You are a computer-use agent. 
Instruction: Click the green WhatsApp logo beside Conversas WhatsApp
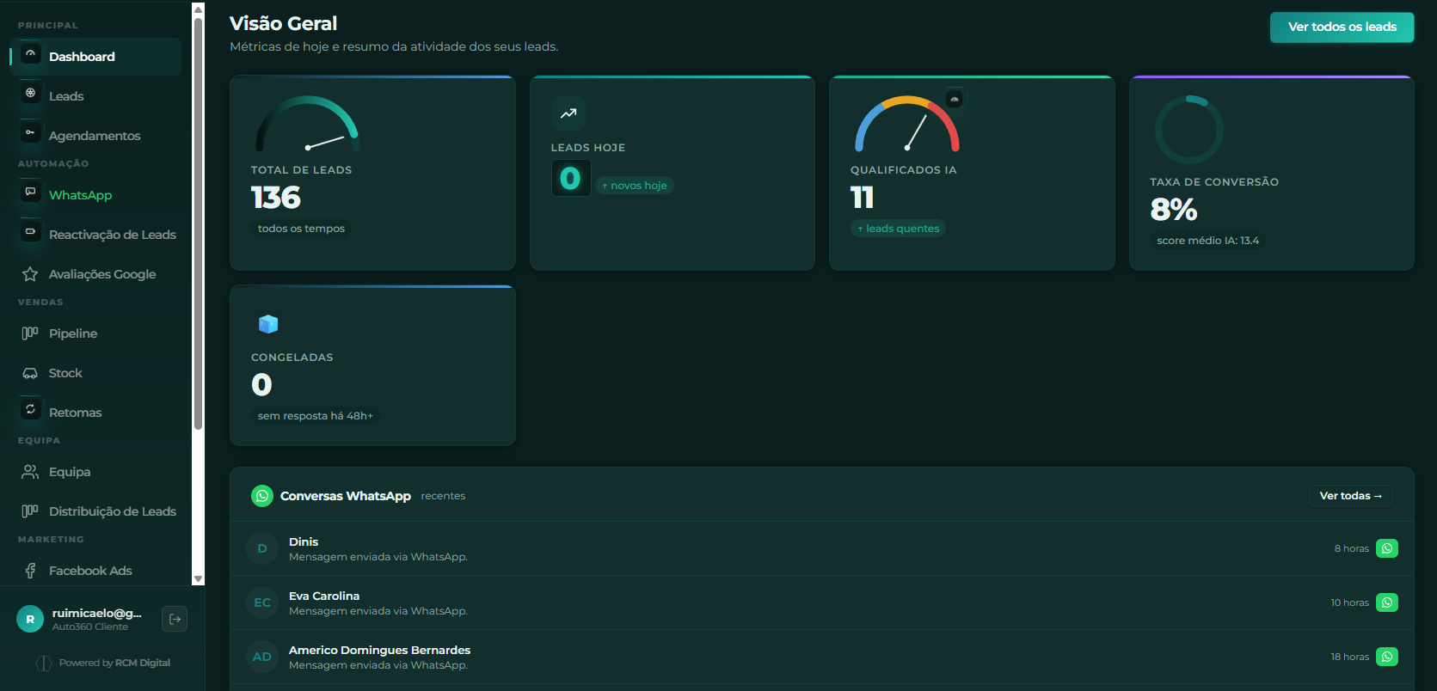tap(262, 496)
